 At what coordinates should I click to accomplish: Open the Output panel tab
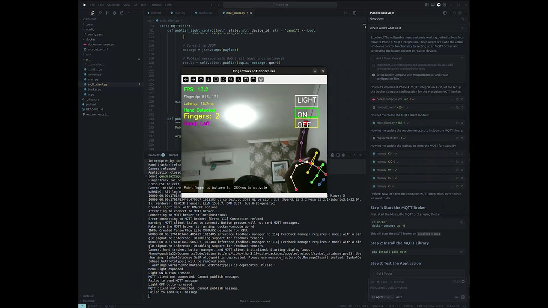point(173,155)
